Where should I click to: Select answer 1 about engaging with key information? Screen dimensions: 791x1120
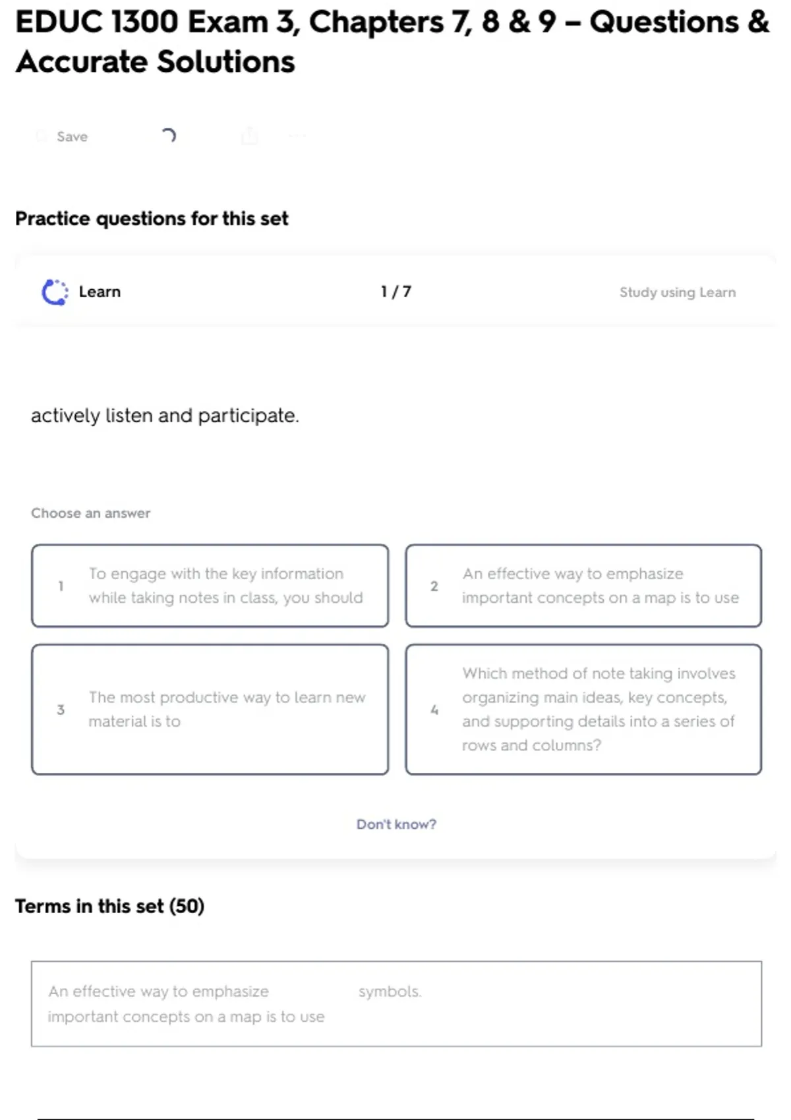point(210,586)
